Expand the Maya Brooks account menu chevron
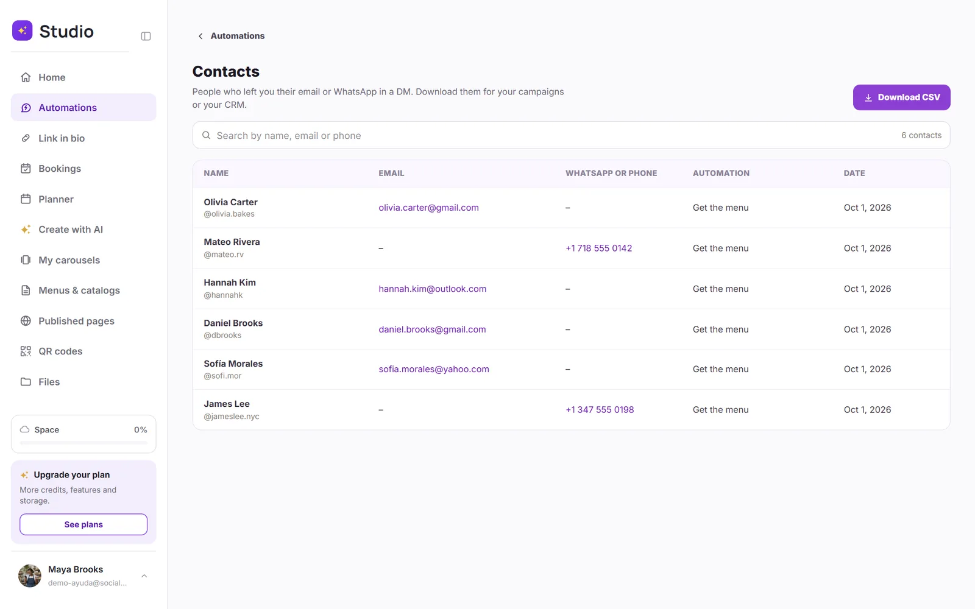Screen dimensions: 975x609 click(x=144, y=576)
